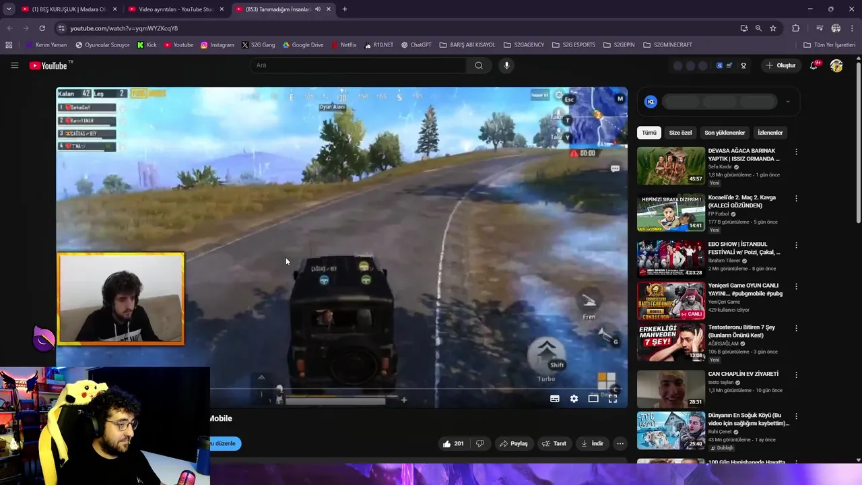Open the Yeniçeri Game live stream thumbnail
This screenshot has height=485, width=862.
671,300
